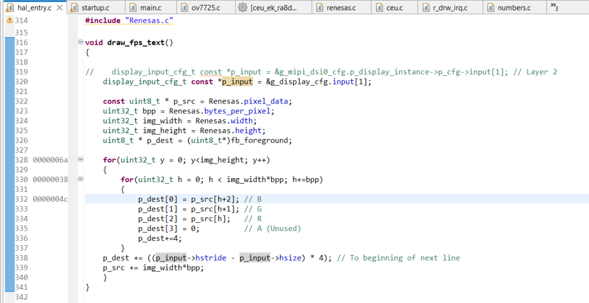This screenshot has width=589, height=303.
Task: Click the "// R" comment on line 334
Action: [x=253, y=219]
